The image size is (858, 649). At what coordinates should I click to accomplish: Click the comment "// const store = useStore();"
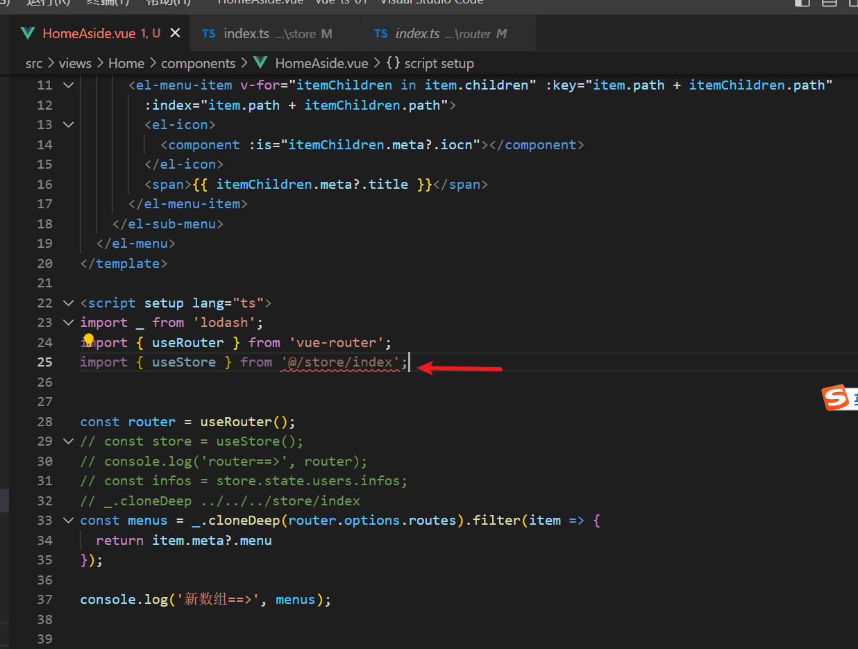point(192,441)
